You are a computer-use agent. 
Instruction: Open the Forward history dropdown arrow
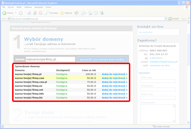(25, 13)
